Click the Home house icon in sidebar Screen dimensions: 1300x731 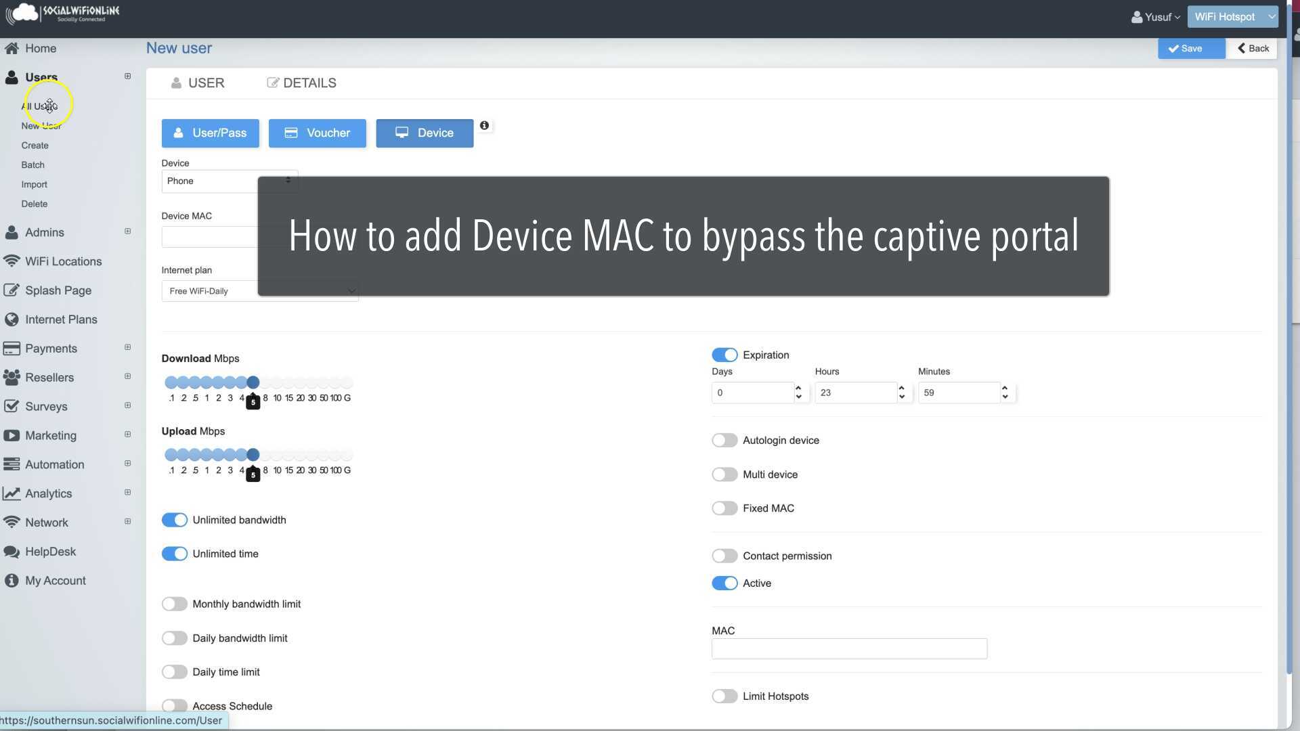click(x=12, y=49)
